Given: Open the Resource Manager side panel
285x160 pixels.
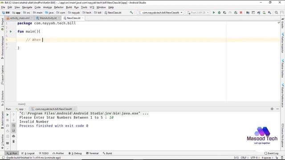Looking at the screenshot, I should pos(2,48).
